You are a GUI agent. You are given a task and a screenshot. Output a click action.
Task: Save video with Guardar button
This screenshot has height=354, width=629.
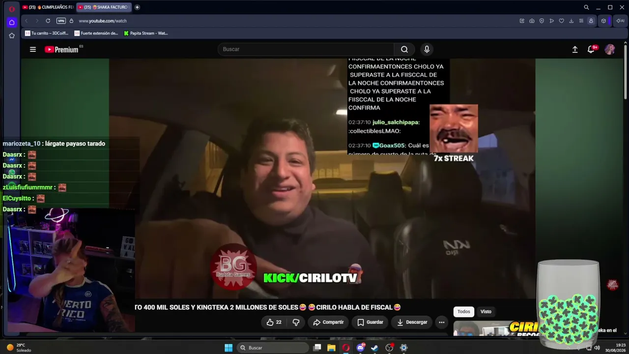point(370,322)
